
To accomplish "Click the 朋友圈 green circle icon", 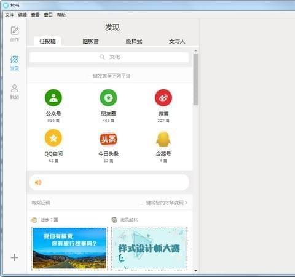I will (x=108, y=98).
